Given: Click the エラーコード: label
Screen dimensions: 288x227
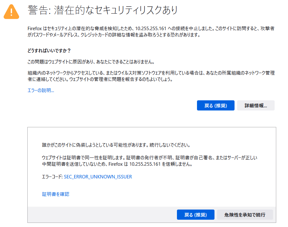Looking at the screenshot, I should (x=52, y=177).
